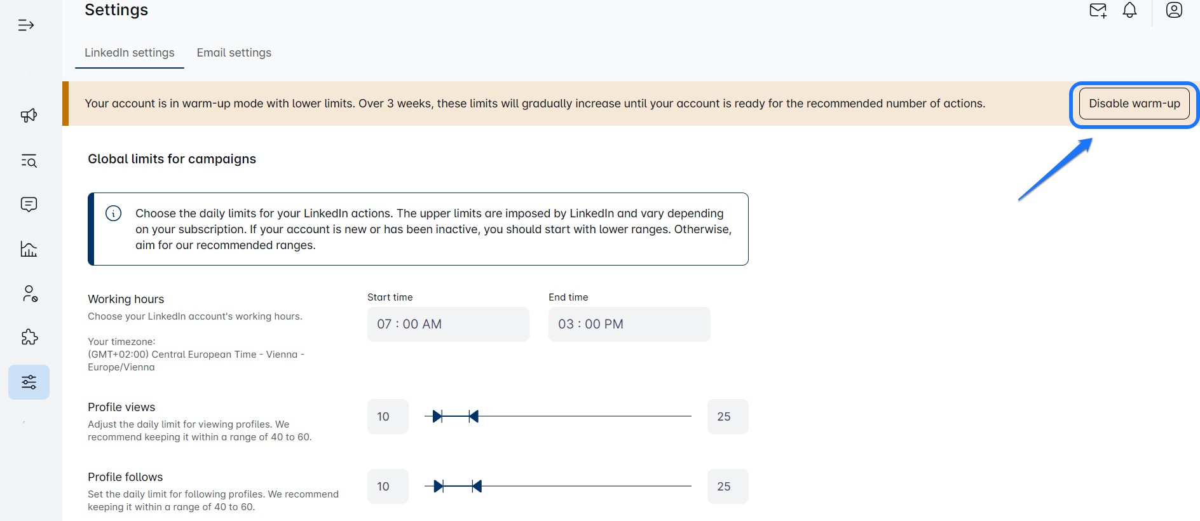Disable warm-up mode
The width and height of the screenshot is (1200, 521).
pos(1135,104)
